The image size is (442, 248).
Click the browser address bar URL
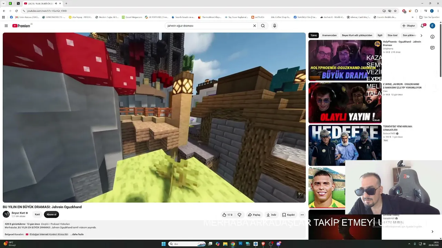click(x=47, y=11)
